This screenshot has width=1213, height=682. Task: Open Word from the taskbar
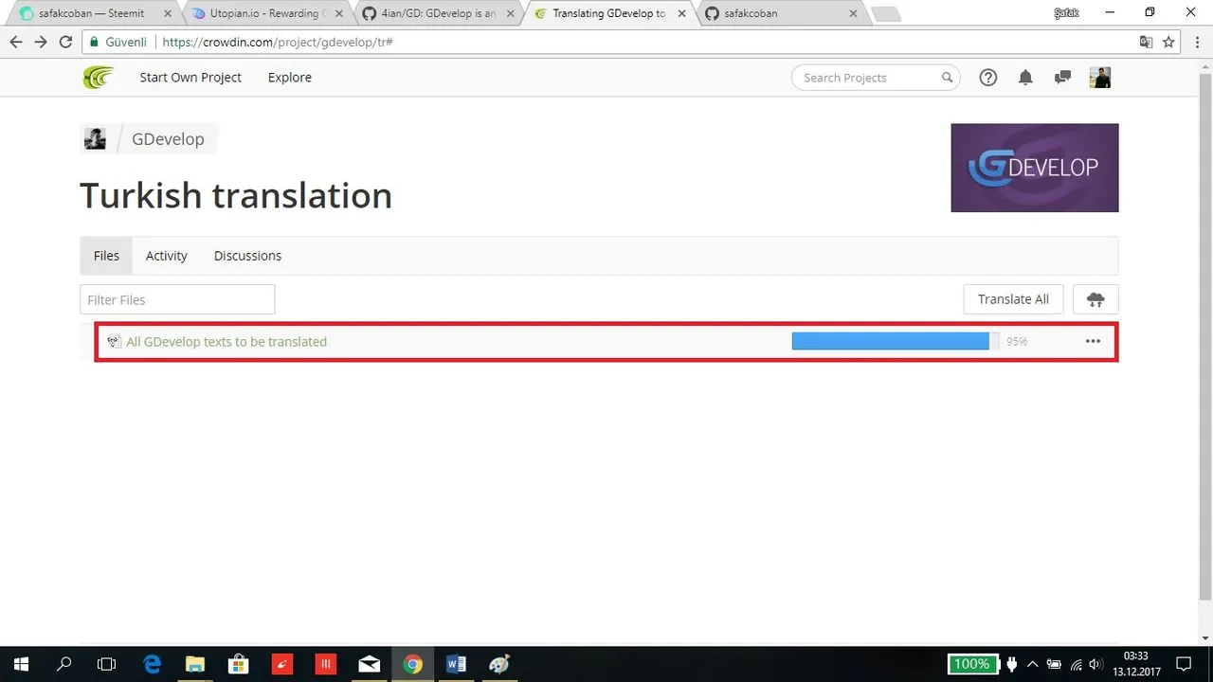click(x=456, y=664)
